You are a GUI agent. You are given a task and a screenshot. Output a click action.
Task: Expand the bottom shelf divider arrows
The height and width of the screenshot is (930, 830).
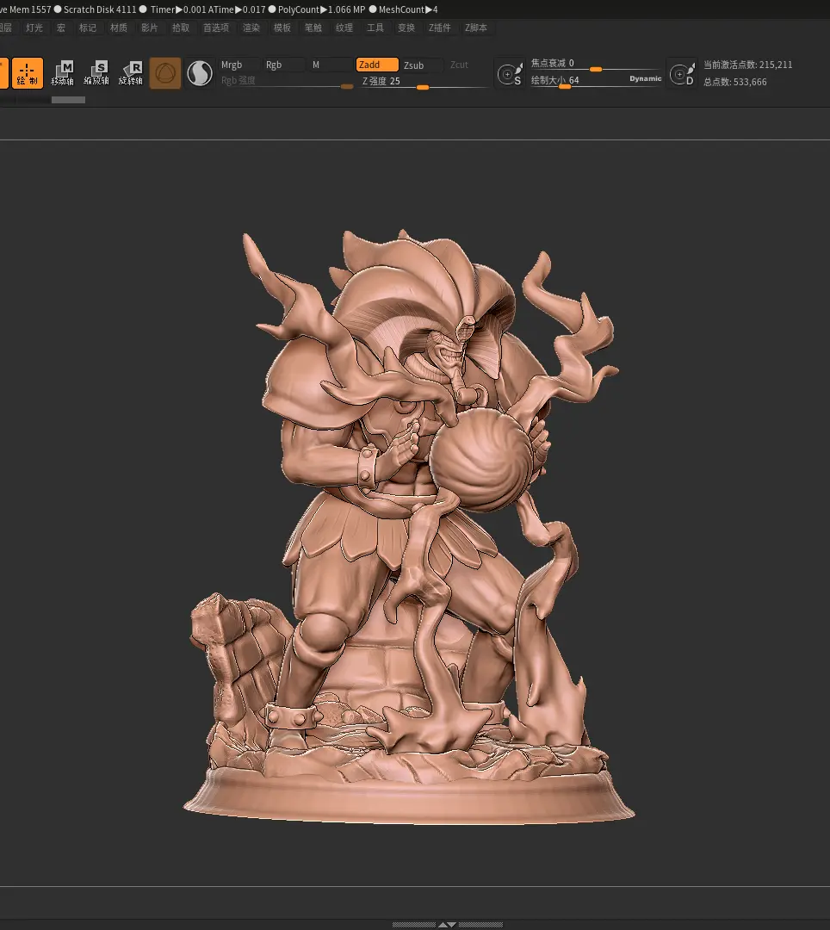click(447, 924)
